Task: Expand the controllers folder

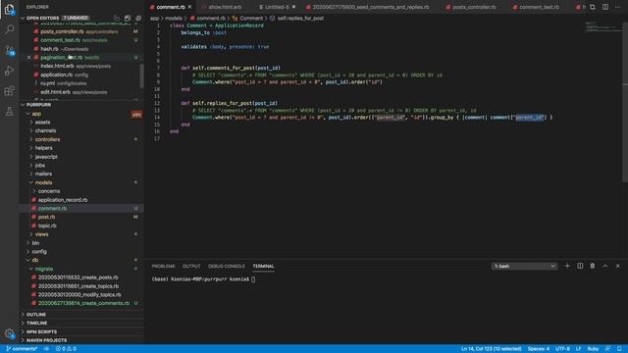Action: [x=47, y=139]
